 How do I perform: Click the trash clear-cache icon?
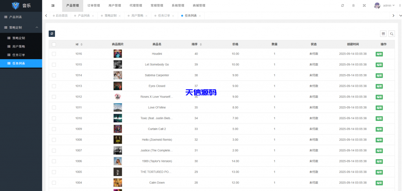click(x=353, y=5)
